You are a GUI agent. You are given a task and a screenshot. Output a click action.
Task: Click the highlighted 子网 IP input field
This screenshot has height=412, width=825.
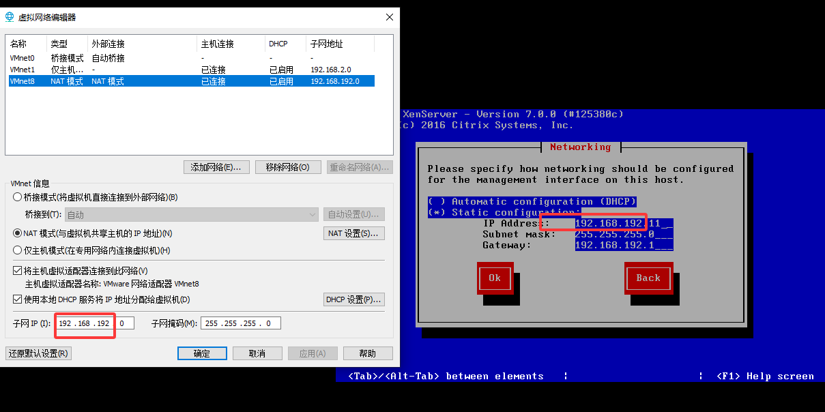coord(84,323)
